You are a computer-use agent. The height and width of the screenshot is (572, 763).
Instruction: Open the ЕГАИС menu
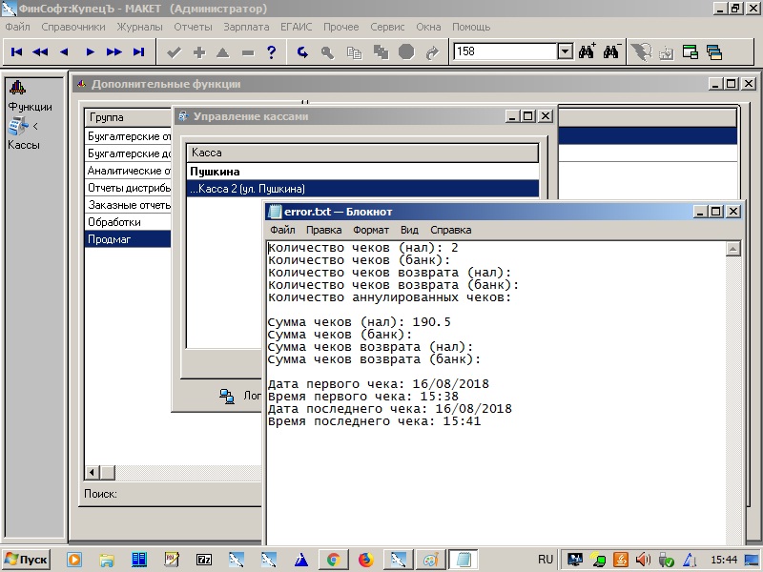click(x=295, y=27)
